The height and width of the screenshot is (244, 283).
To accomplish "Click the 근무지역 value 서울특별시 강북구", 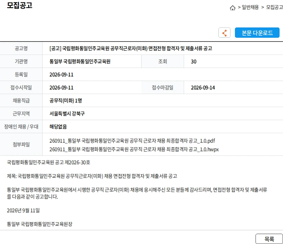I will 67,114.
